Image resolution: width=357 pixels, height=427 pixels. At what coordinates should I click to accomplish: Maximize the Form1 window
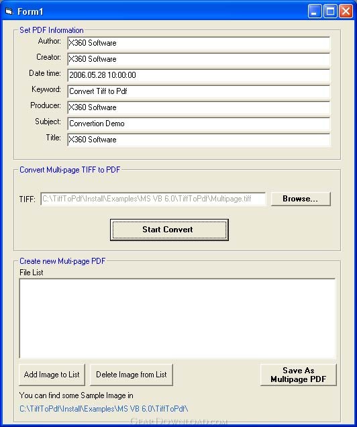coord(330,11)
